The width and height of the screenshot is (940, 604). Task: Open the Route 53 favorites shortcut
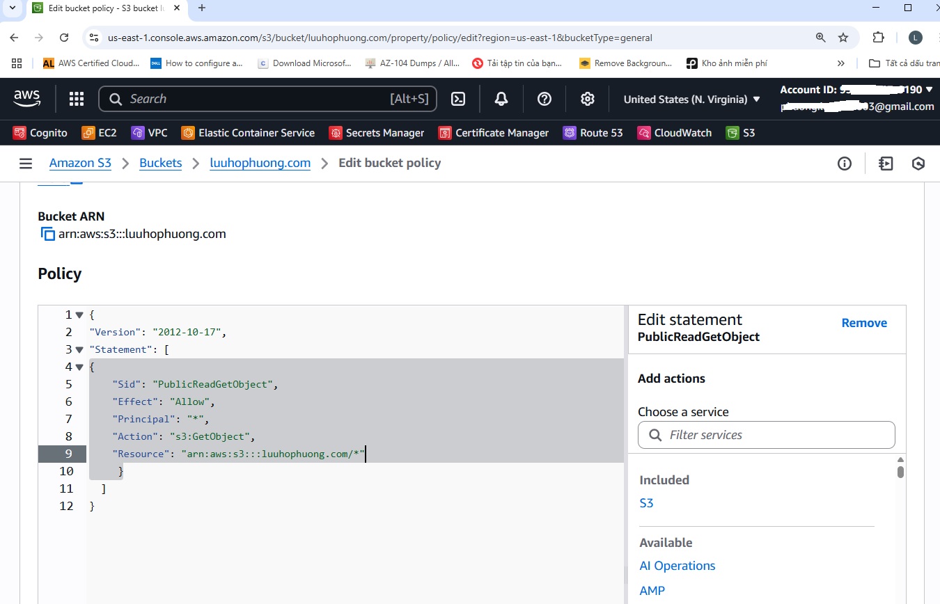point(593,132)
